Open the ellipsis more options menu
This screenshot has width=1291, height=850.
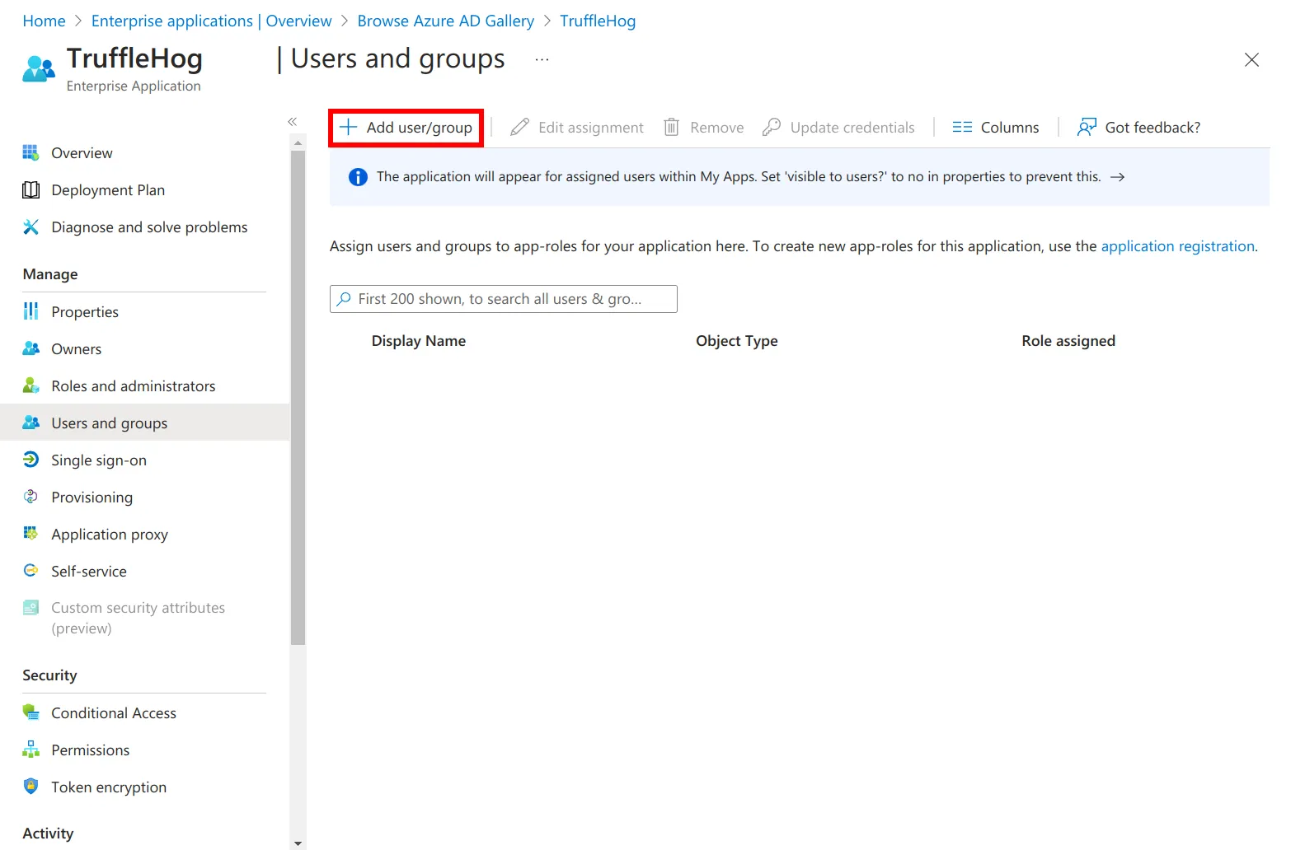pos(542,59)
